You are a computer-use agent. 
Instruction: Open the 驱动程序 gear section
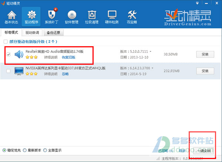(x=31, y=17)
